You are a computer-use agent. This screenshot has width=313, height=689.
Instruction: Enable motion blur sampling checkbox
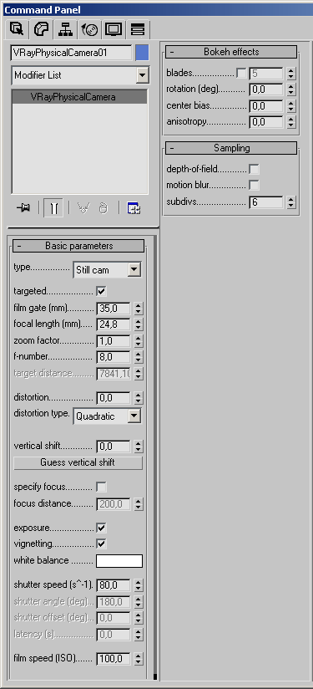coord(254,185)
